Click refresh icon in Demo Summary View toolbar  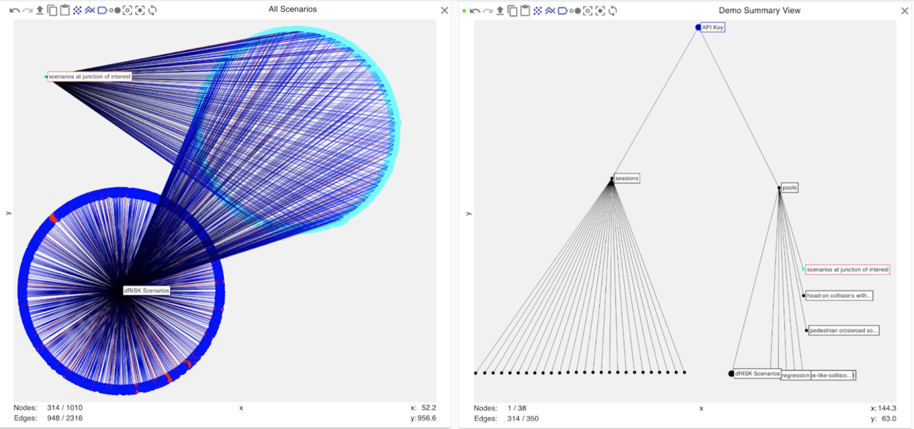613,10
